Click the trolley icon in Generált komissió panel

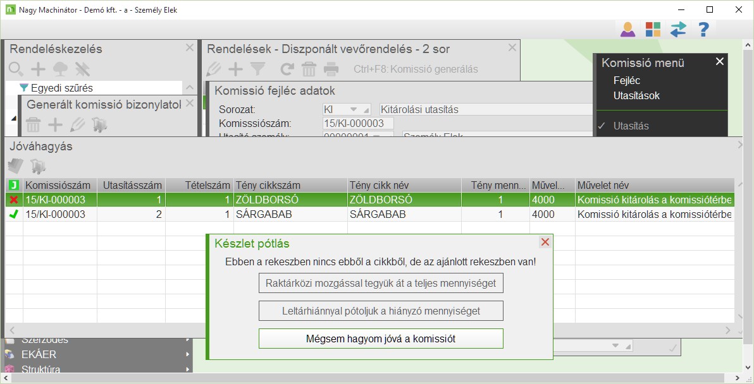coord(99,125)
